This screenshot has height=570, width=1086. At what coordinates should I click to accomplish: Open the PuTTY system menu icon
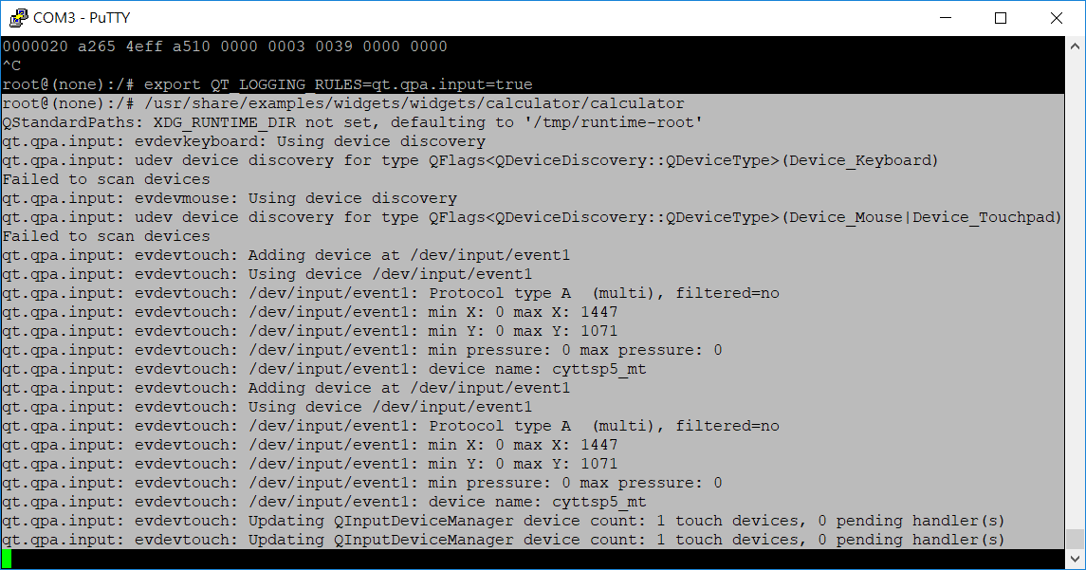[20, 18]
